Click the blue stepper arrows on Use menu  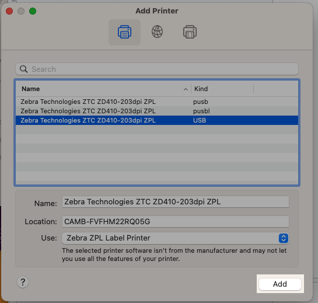(x=284, y=238)
